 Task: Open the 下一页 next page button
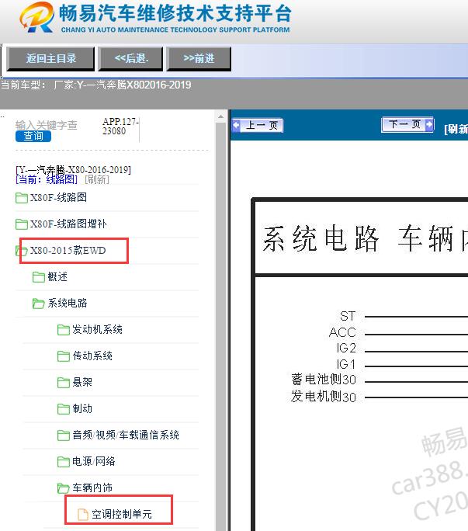(407, 125)
